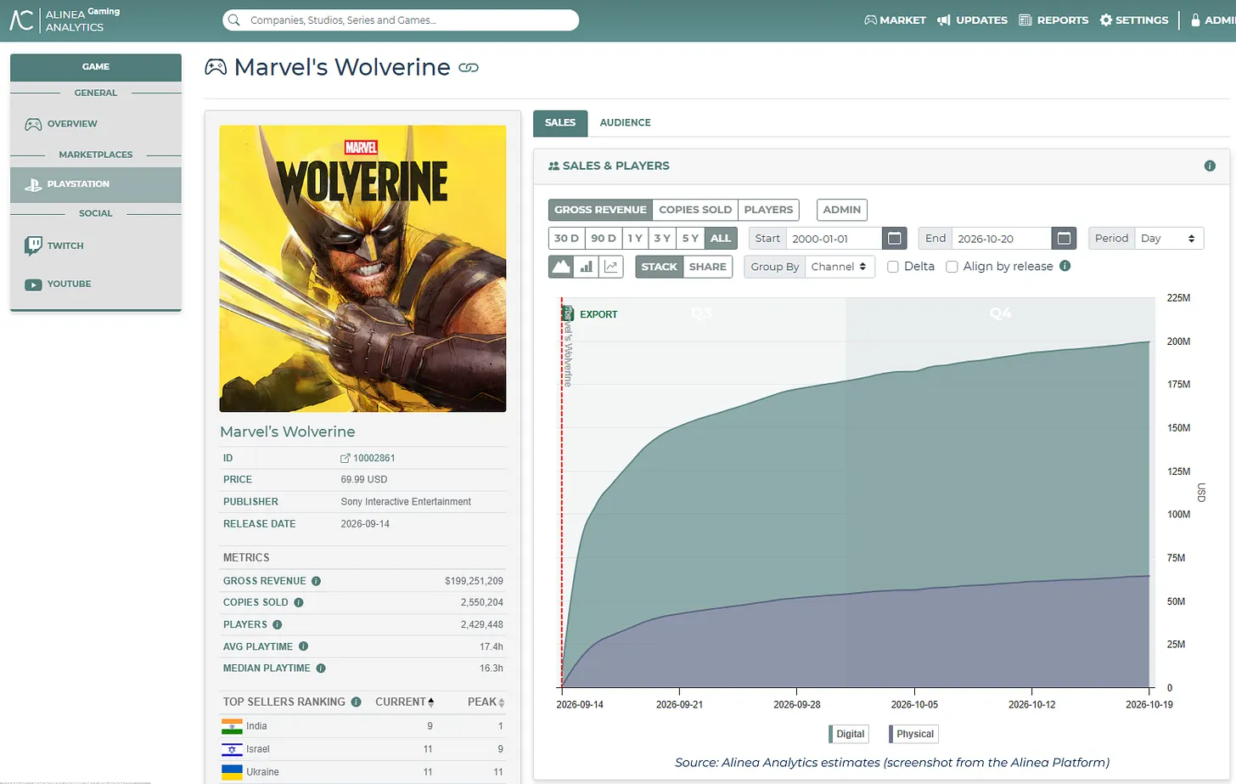Viewport: 1236px width, 784px height.
Task: Open Playstation marketplace in sidebar
Action: point(96,184)
